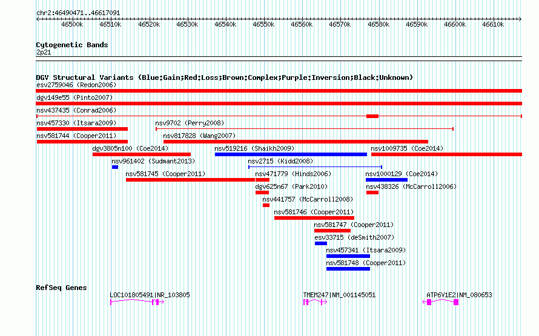Open the nsv438326 (McCarroll2006) label
Screen dimensions: 539x336
coord(411,186)
